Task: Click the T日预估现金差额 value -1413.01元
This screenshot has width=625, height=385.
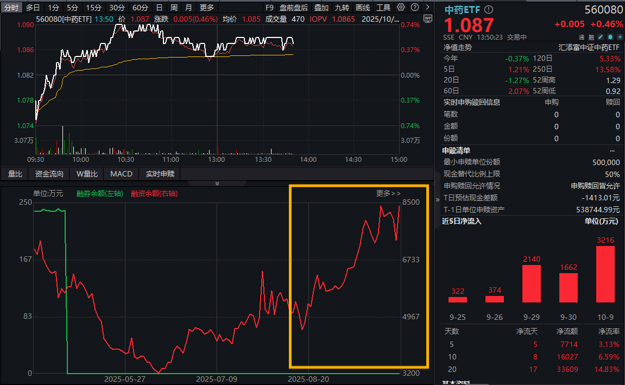Action: pyautogui.click(x=601, y=198)
